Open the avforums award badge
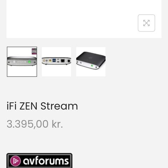168x168 pixels. [40, 161]
